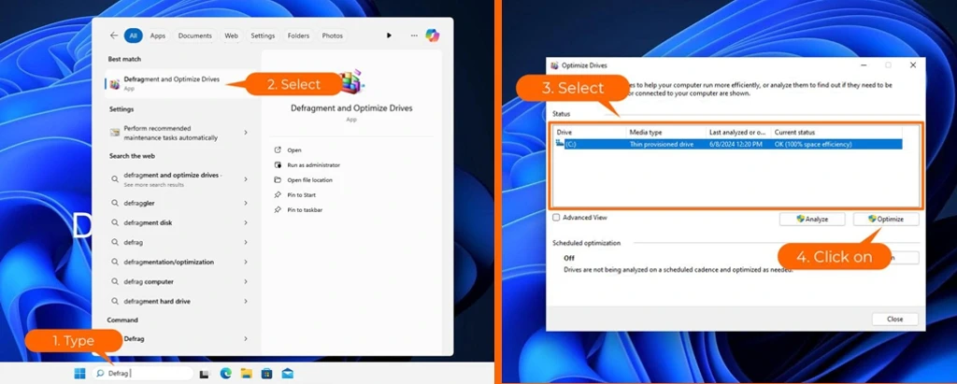Toggle the Advanced View checkbox
The width and height of the screenshot is (957, 384).
coord(556,218)
